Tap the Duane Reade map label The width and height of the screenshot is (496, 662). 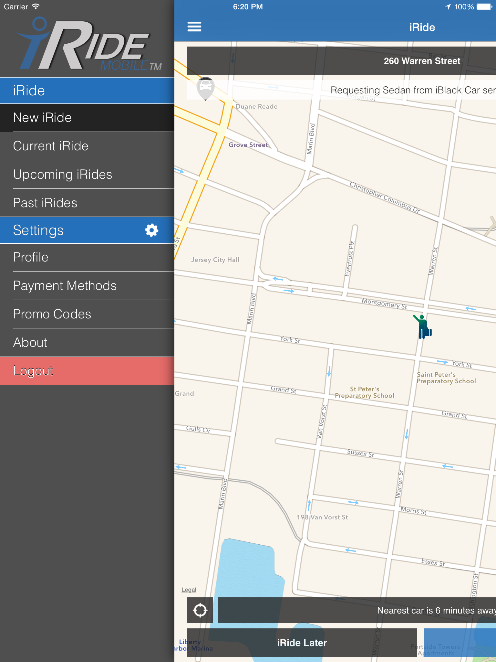256,106
